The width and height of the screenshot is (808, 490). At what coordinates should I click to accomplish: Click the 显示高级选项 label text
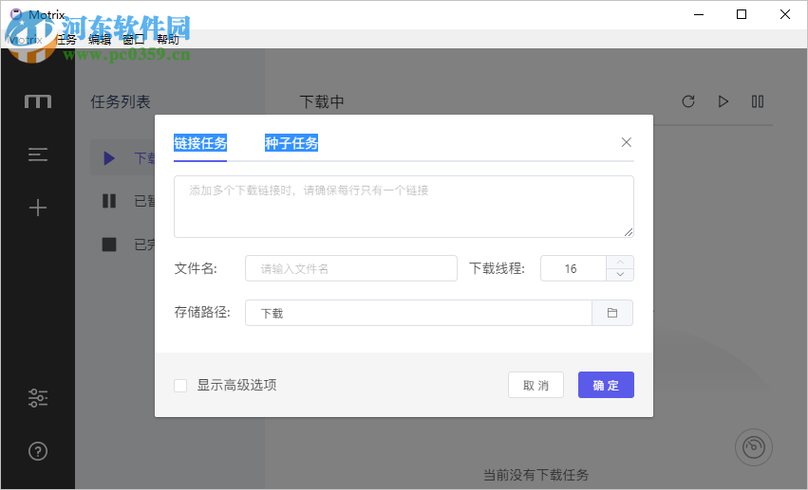pyautogui.click(x=237, y=385)
